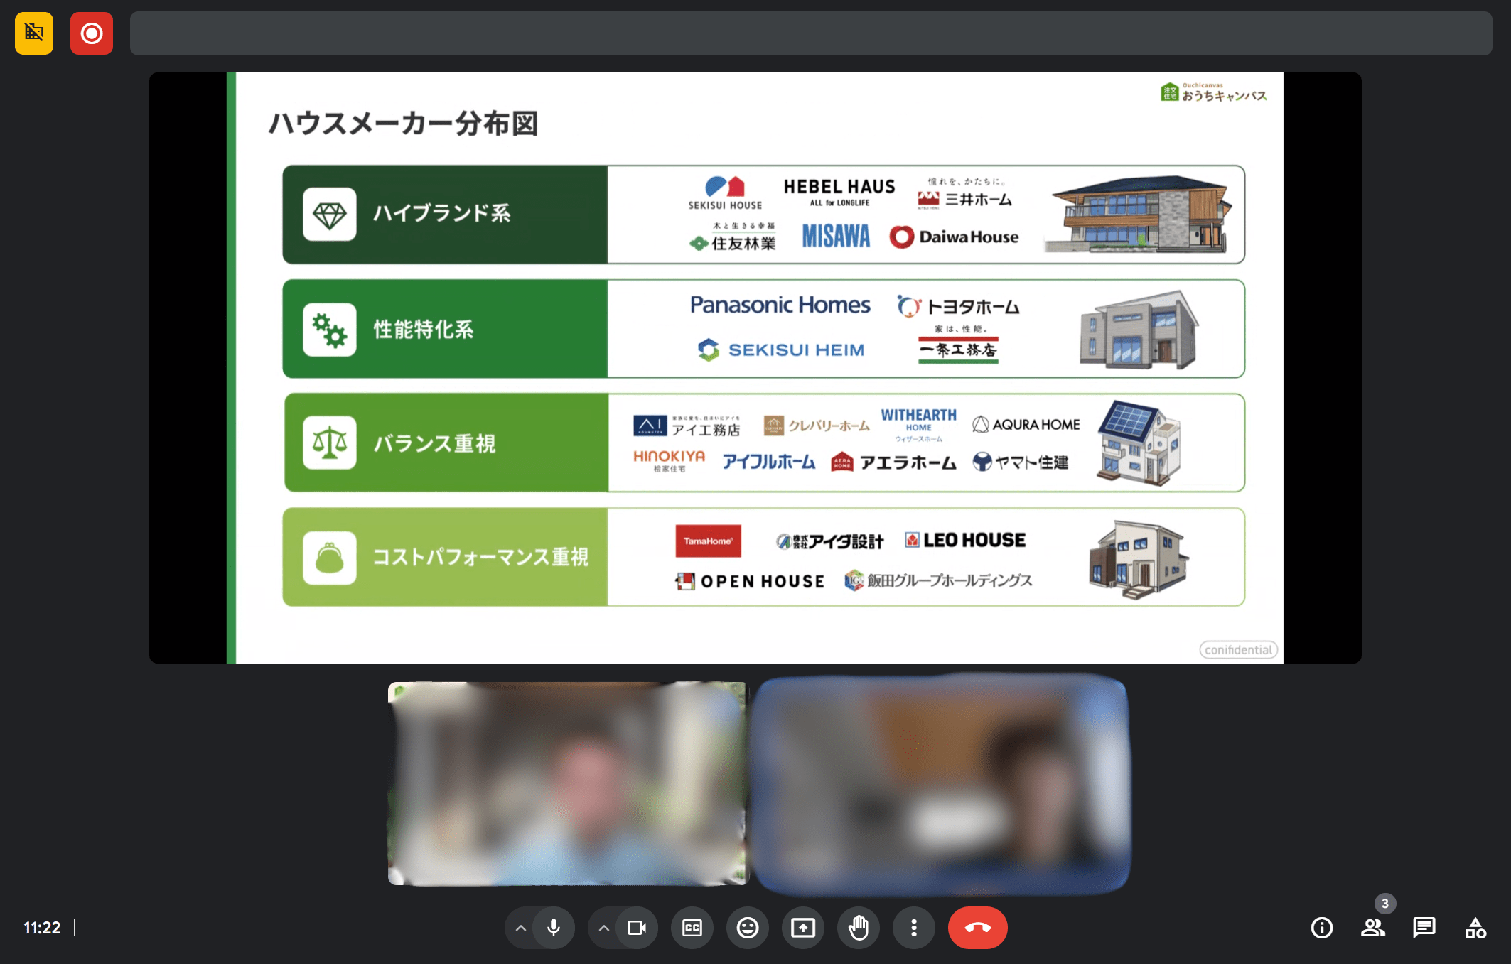This screenshot has width=1511, height=964.
Task: Click the yellow camera-off extension icon
Action: tap(33, 33)
